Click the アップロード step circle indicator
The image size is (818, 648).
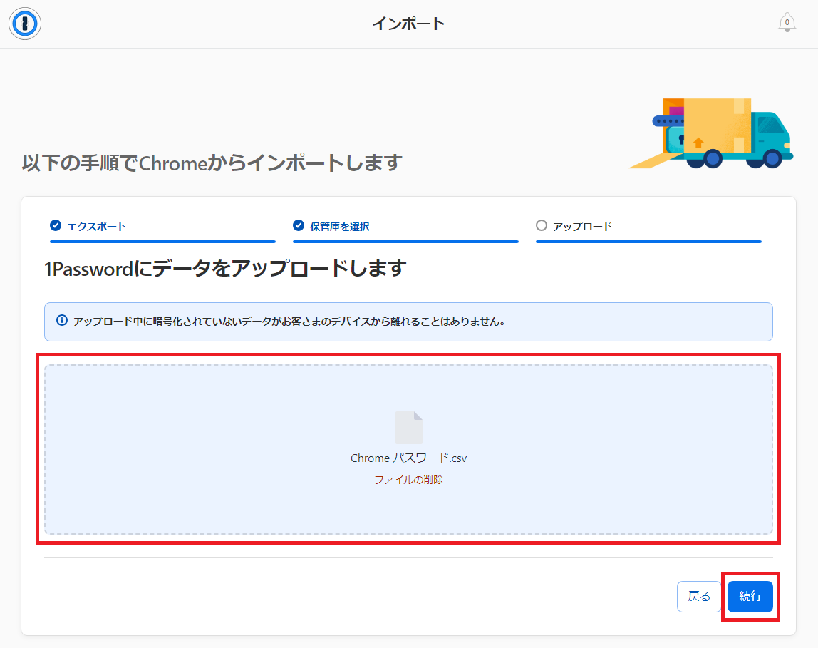pos(542,225)
